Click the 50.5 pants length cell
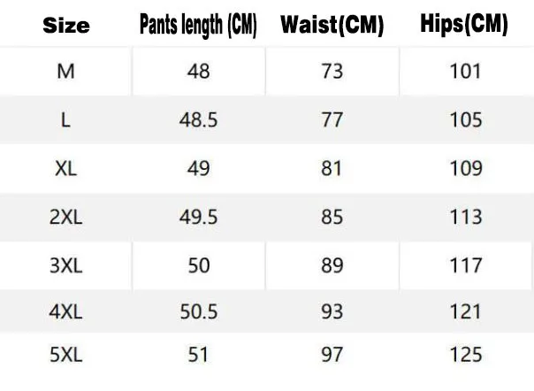 (x=199, y=311)
